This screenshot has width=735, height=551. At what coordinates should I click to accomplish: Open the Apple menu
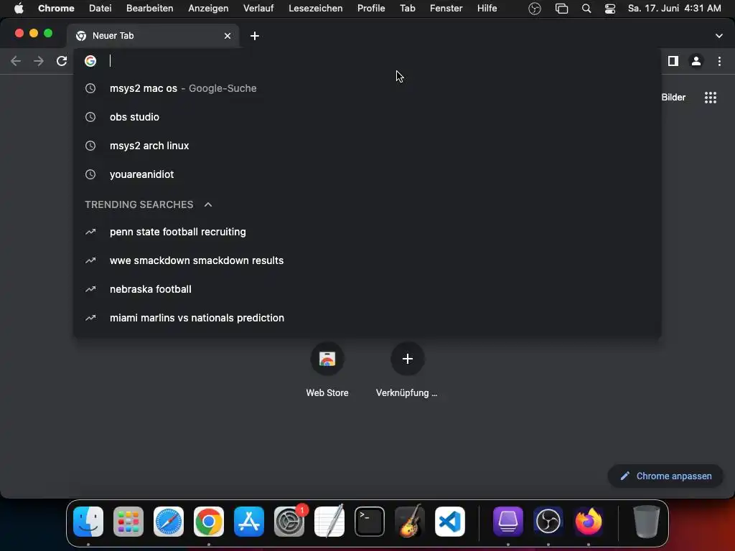click(x=19, y=8)
